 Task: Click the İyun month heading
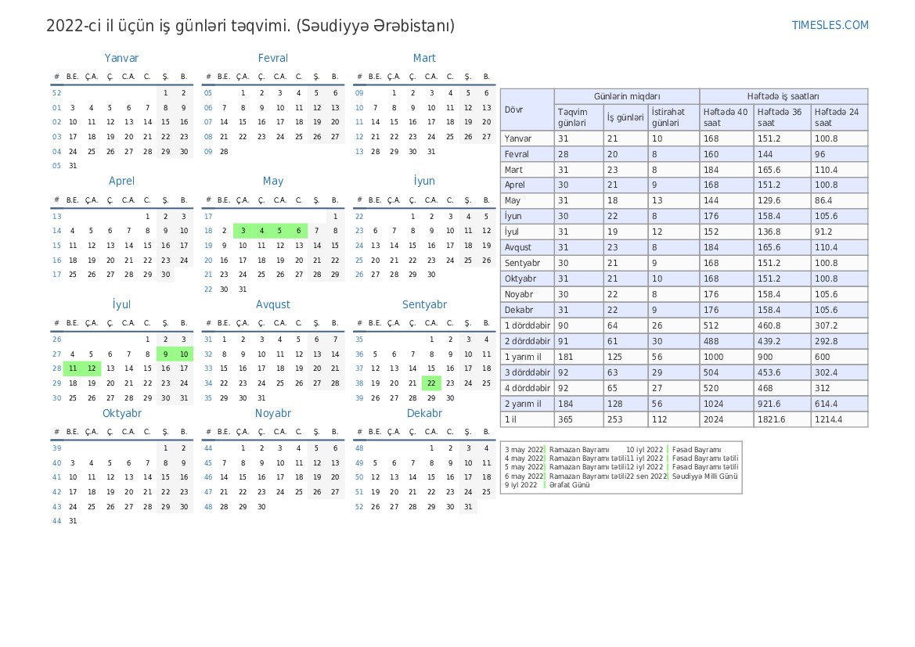coord(424,181)
